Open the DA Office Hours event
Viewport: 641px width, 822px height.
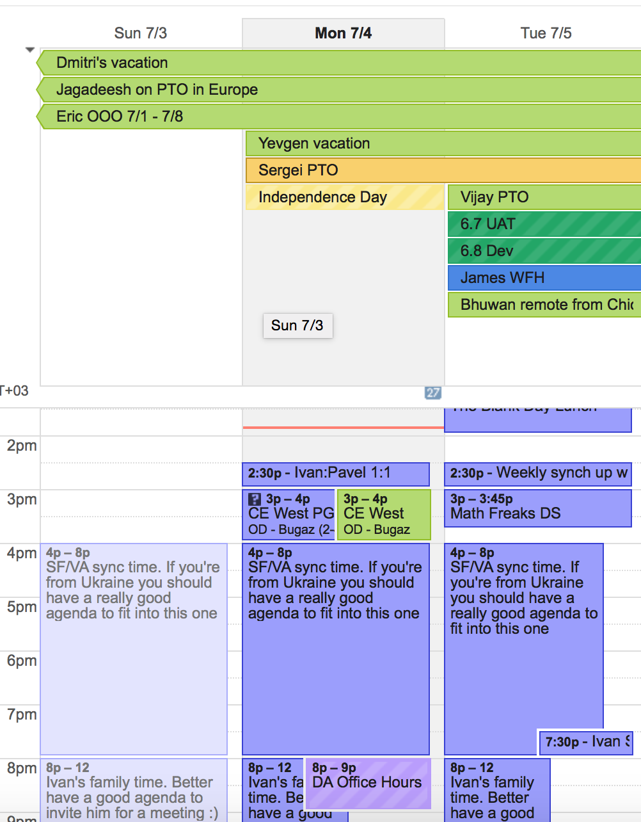(367, 784)
